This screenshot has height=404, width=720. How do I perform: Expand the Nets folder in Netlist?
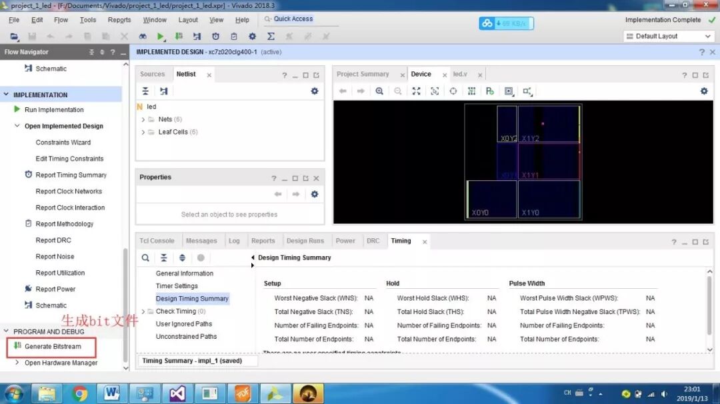tap(143, 119)
